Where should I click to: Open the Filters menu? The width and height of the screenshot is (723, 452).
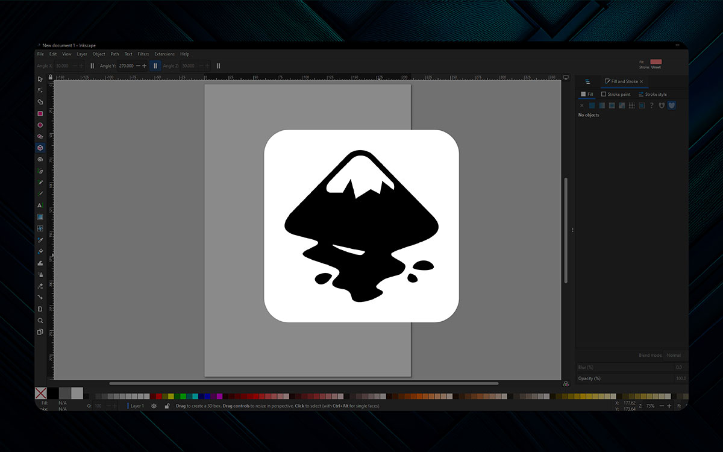pyautogui.click(x=143, y=54)
